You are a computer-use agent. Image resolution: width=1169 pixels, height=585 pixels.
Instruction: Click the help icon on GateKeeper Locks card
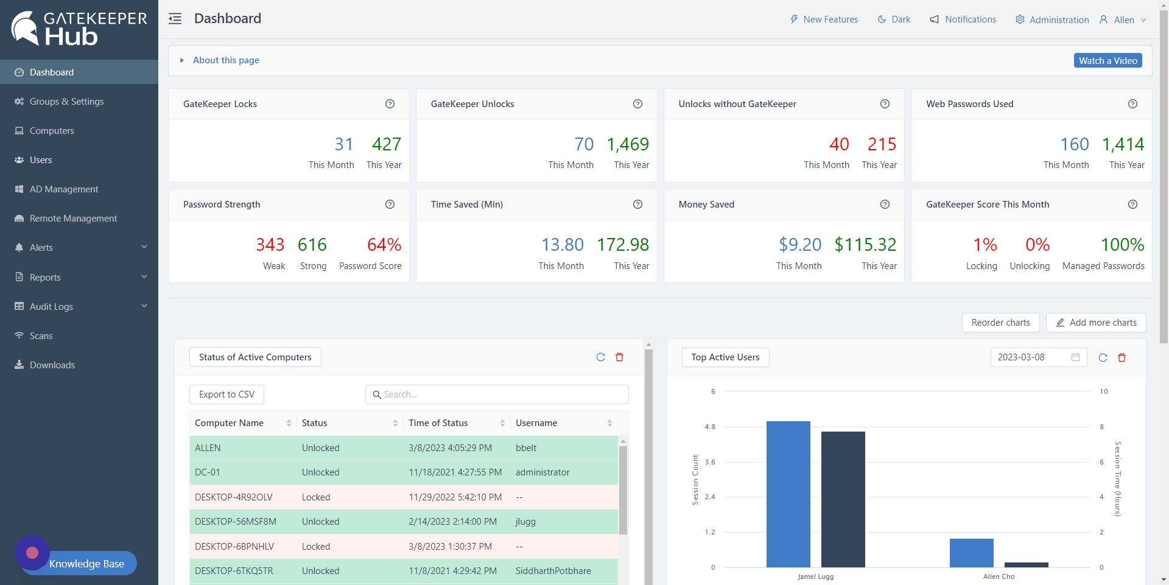coord(390,104)
